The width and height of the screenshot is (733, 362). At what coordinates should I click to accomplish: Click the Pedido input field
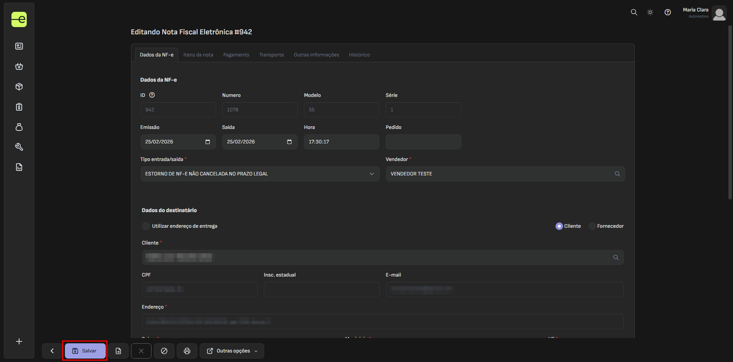pos(423,142)
